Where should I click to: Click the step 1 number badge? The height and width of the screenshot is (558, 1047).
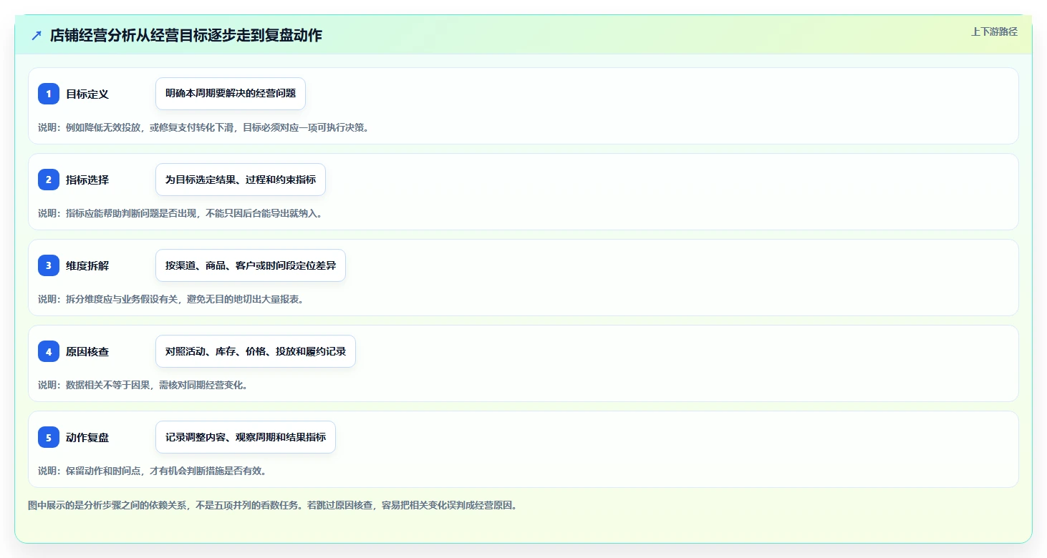[49, 94]
